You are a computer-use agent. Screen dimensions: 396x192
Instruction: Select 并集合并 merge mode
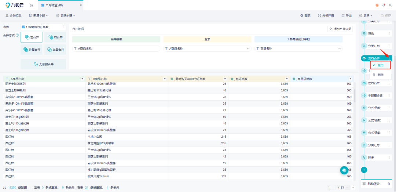[32, 50]
